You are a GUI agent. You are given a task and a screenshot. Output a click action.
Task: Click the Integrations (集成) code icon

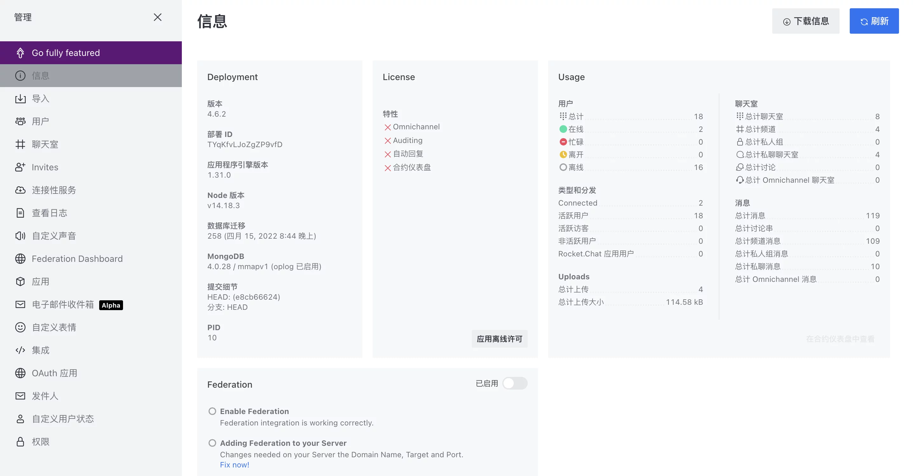(x=20, y=350)
